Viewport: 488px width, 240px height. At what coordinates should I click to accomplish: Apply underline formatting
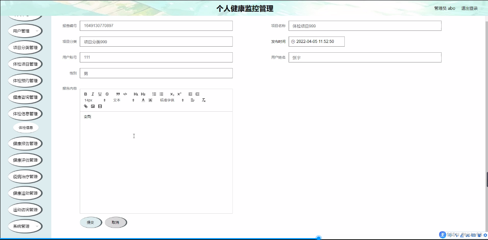point(100,94)
